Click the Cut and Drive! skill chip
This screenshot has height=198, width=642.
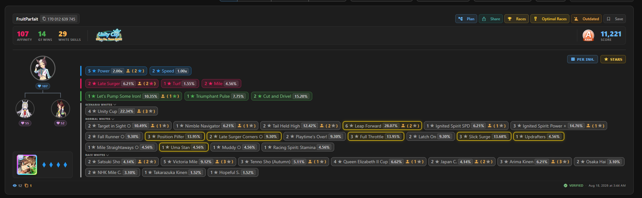pyautogui.click(x=282, y=96)
